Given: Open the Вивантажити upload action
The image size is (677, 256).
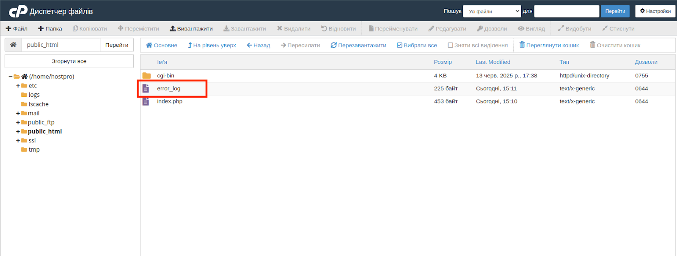Looking at the screenshot, I should [x=191, y=28].
